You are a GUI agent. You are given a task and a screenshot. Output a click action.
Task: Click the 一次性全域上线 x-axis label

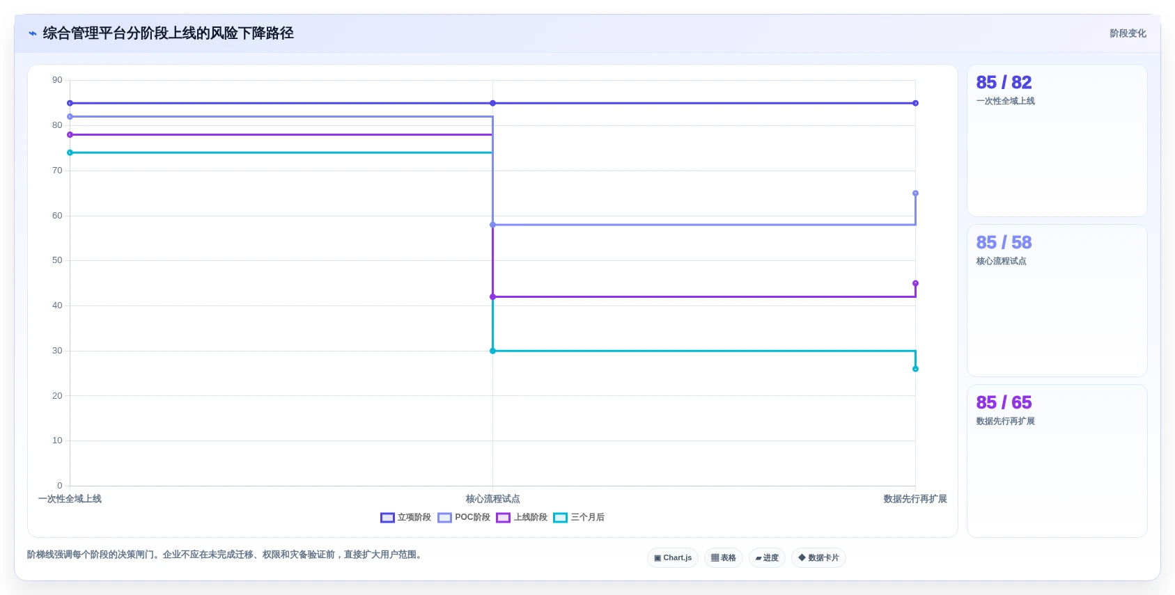point(70,499)
